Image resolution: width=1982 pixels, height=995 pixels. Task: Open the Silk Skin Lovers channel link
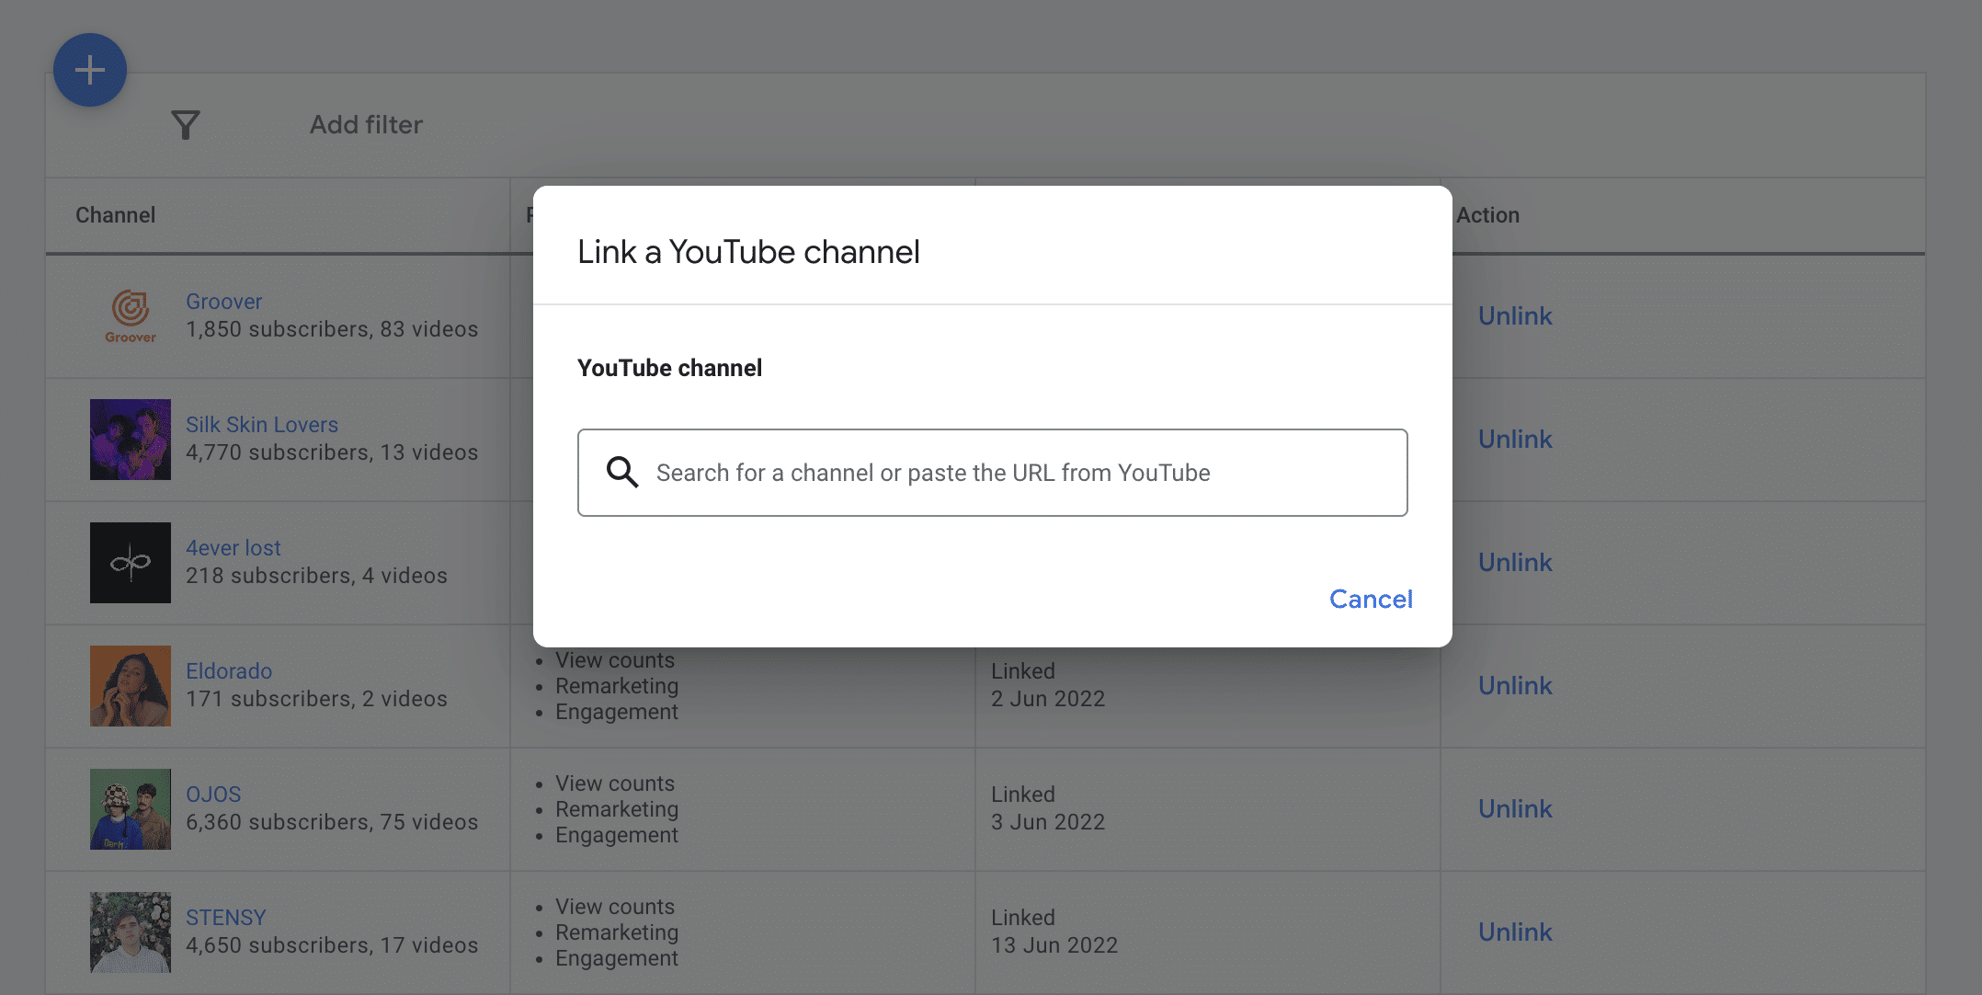coord(262,425)
